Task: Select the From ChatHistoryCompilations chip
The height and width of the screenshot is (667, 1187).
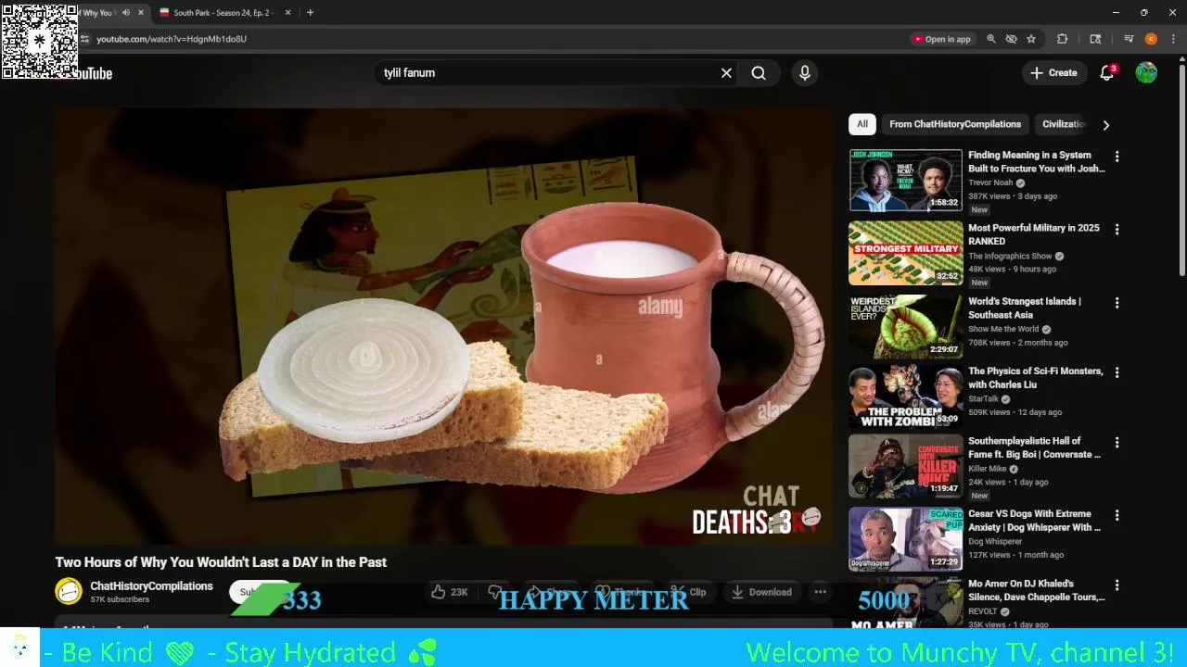Action: (954, 124)
